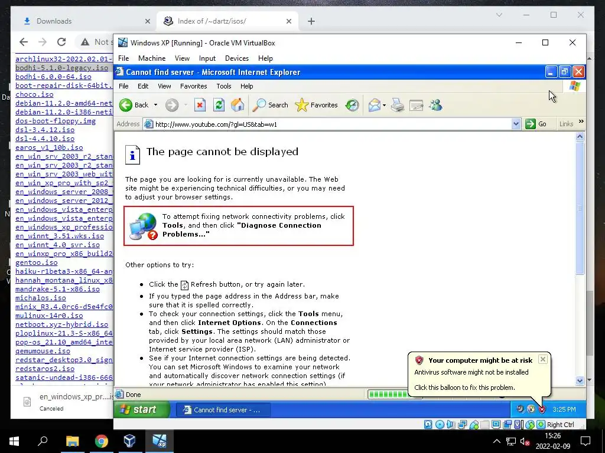Click VirtualBox optical disk status icon
605x453 pixels.
point(440,425)
